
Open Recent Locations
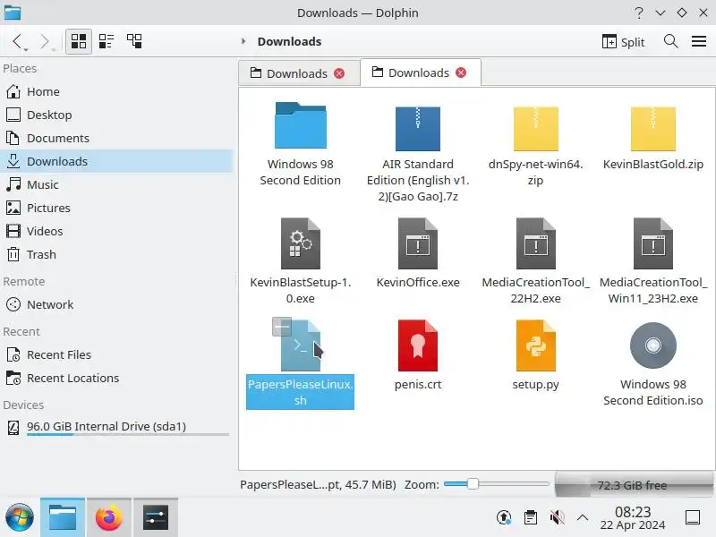pyautogui.click(x=116, y=378)
